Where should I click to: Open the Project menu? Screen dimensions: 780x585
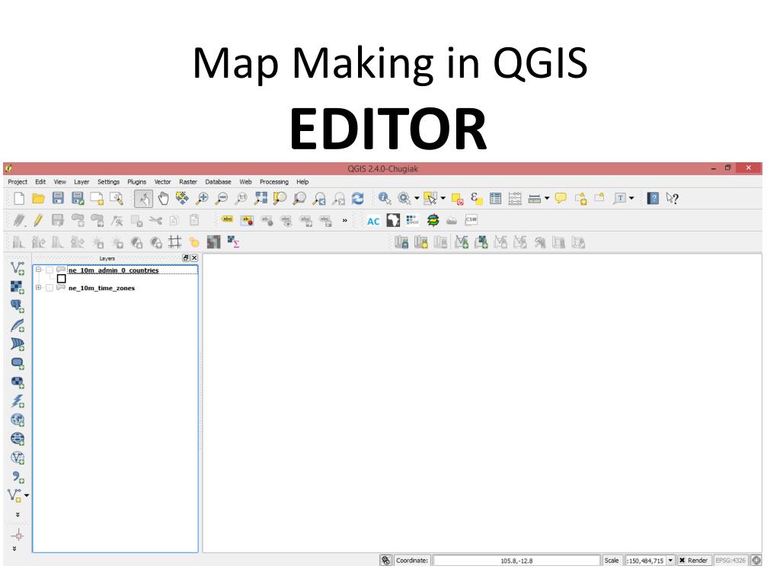pyautogui.click(x=18, y=182)
